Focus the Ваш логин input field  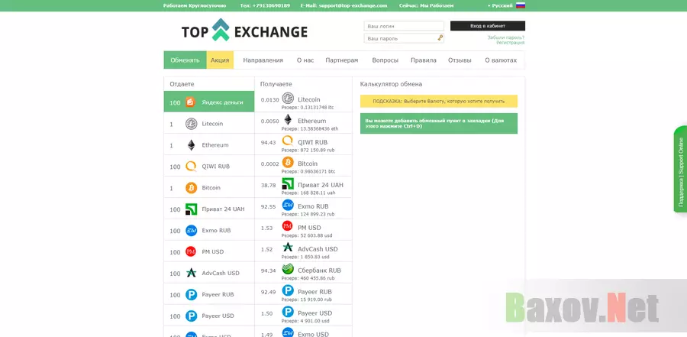coord(404,26)
